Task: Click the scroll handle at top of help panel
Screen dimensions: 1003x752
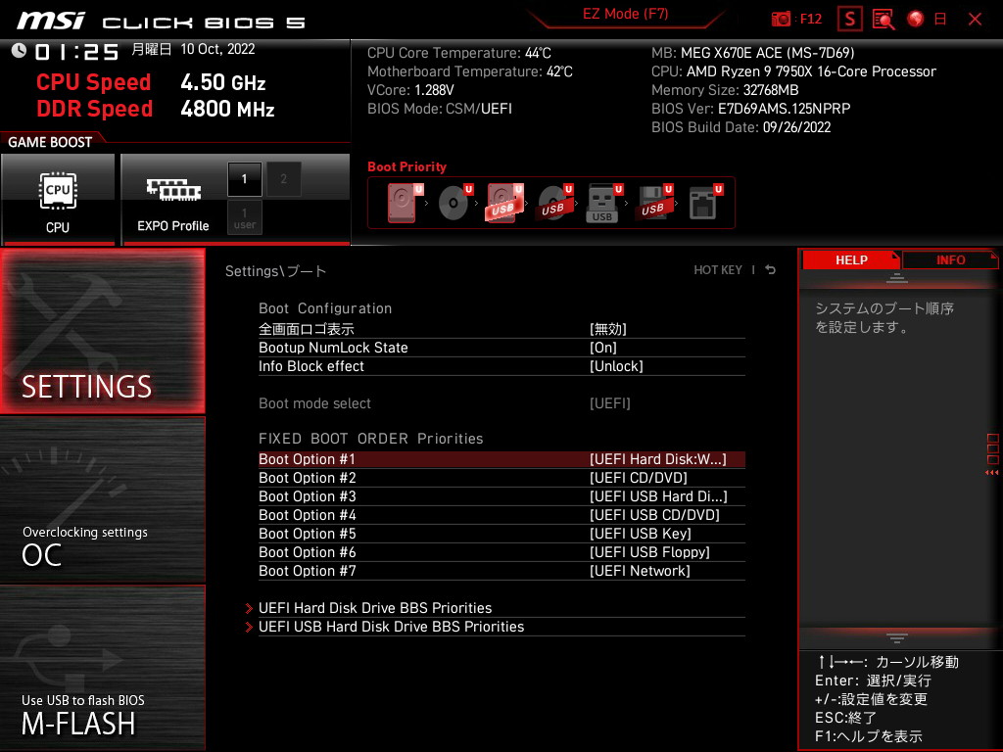Action: [897, 278]
